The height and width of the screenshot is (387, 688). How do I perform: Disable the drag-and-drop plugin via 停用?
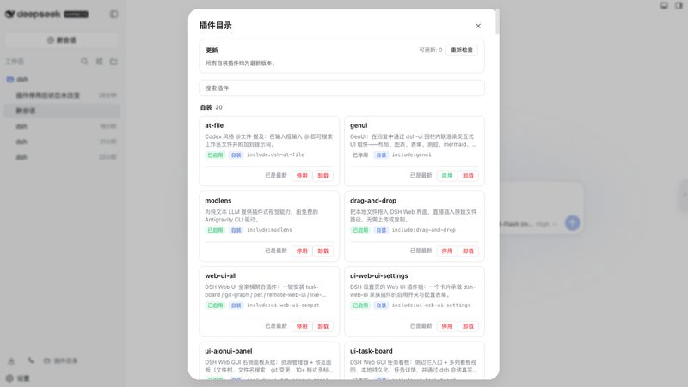[446, 251]
